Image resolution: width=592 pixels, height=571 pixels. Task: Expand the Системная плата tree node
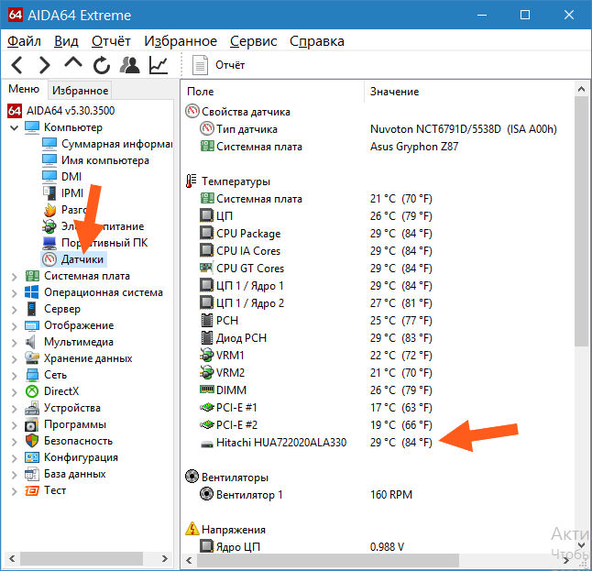pos(15,277)
